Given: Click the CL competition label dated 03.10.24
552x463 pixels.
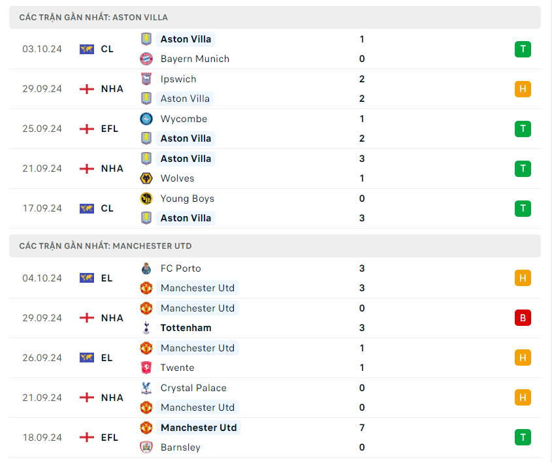Looking at the screenshot, I should pyautogui.click(x=107, y=49).
